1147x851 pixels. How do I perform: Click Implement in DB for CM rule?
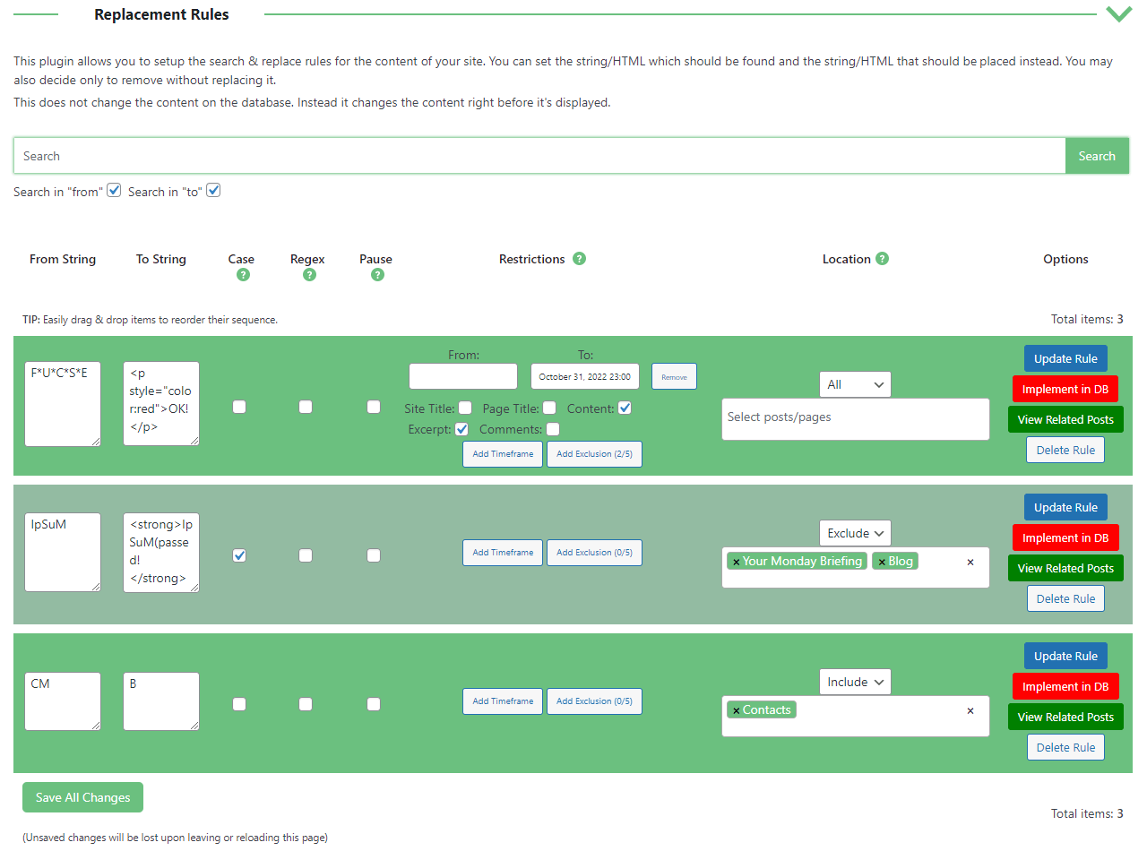[x=1065, y=686]
